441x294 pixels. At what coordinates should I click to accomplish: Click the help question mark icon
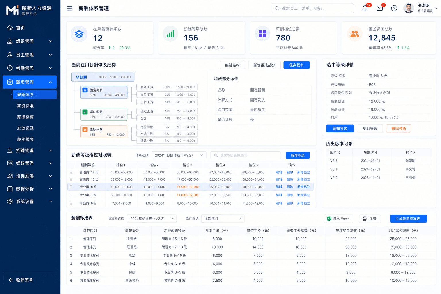click(x=394, y=8)
